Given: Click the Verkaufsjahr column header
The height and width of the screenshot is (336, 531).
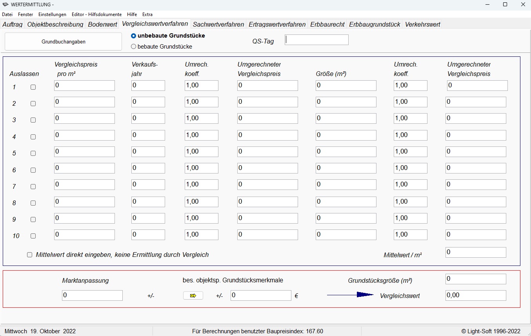Looking at the screenshot, I should click(x=145, y=69).
